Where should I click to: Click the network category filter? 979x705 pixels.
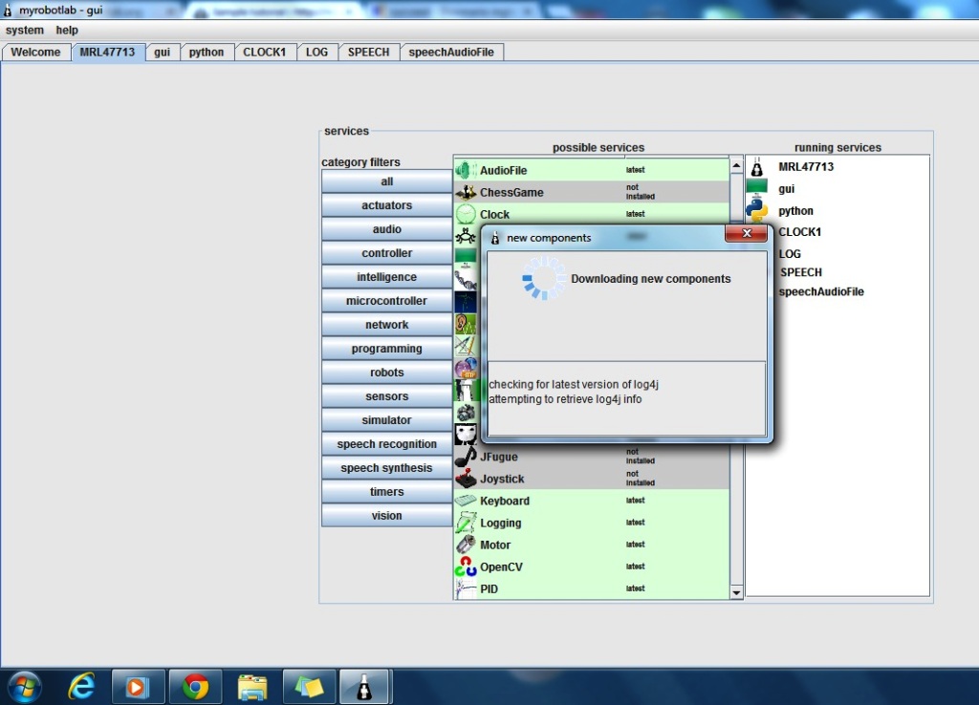click(x=386, y=325)
